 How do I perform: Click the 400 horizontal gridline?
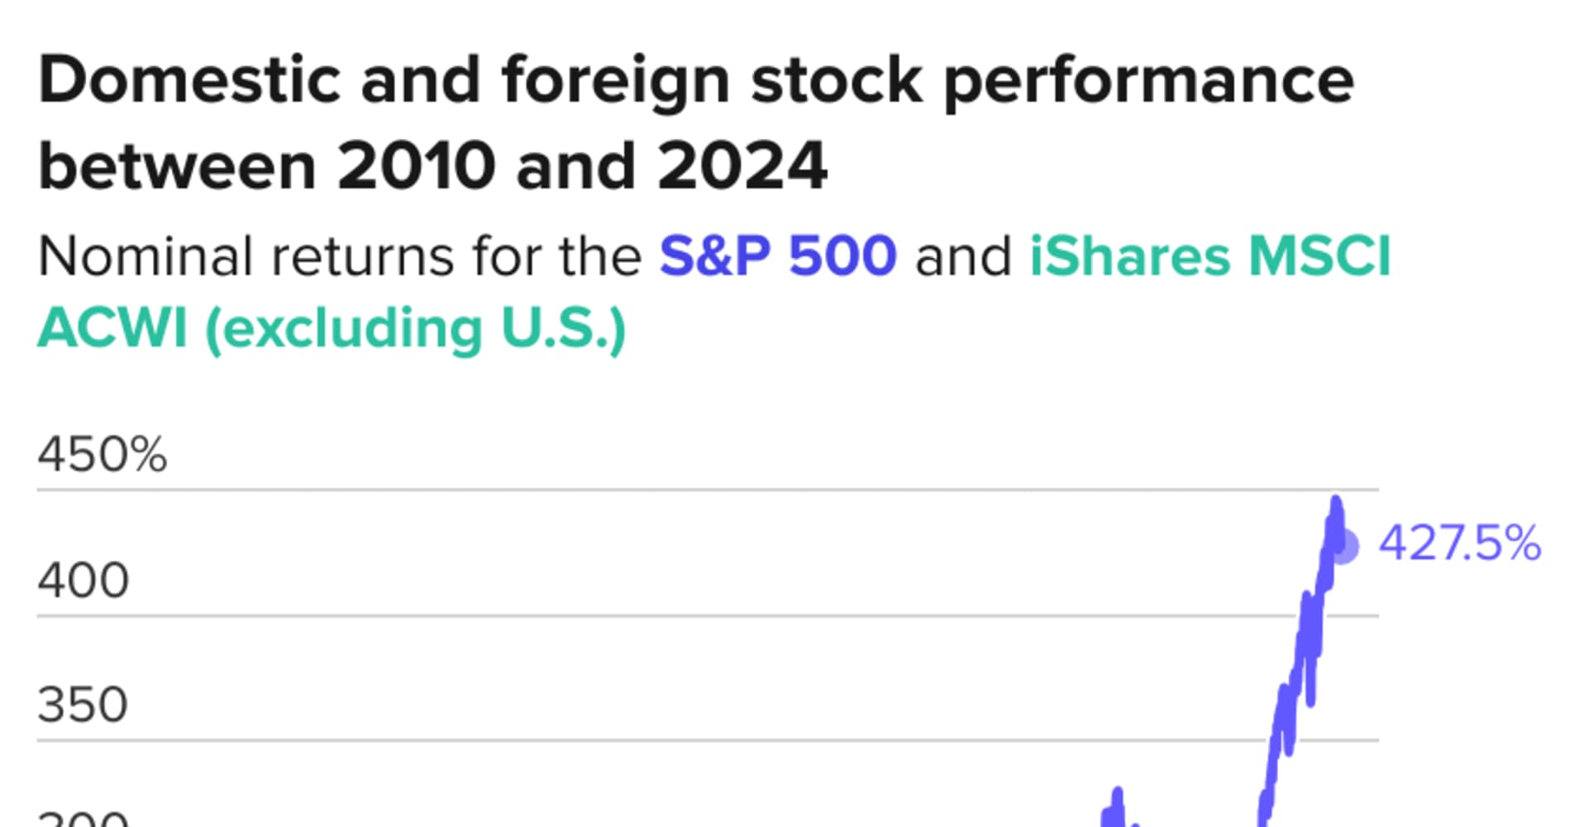tap(708, 615)
